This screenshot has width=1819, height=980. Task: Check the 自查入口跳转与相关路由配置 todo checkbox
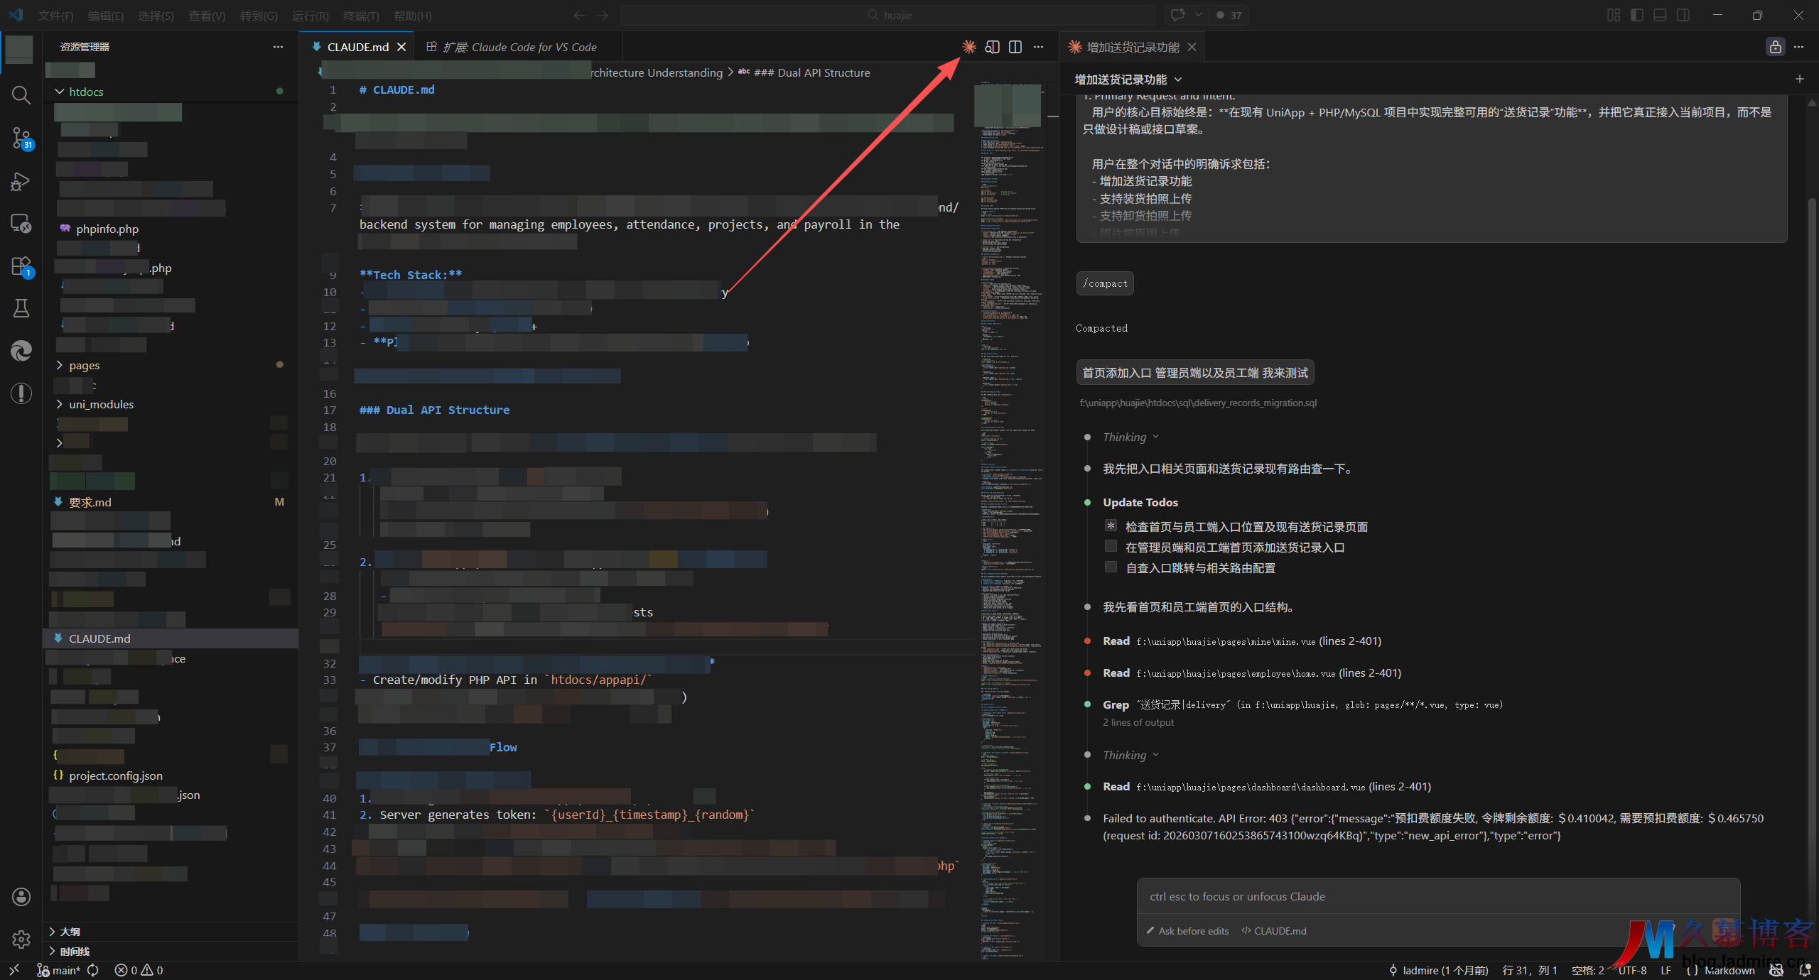tap(1111, 567)
